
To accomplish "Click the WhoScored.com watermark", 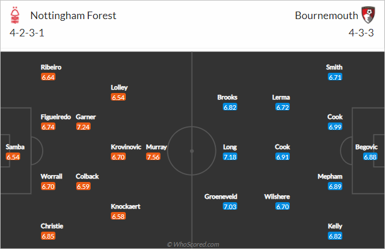I will click(193, 244).
